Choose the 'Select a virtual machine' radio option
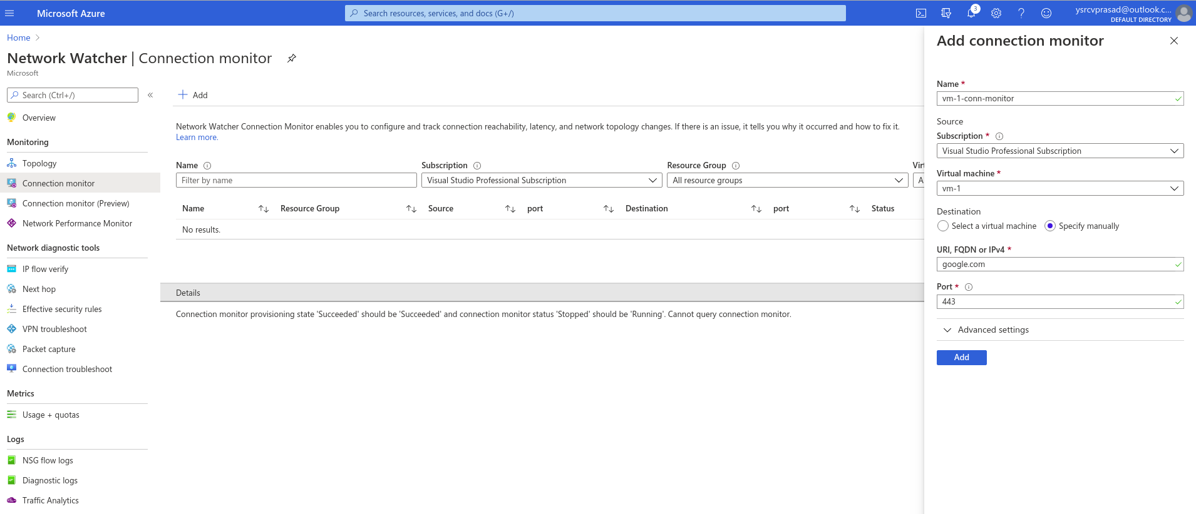 pos(943,226)
